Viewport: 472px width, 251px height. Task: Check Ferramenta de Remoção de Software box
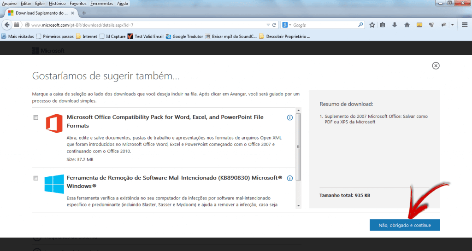click(x=36, y=178)
